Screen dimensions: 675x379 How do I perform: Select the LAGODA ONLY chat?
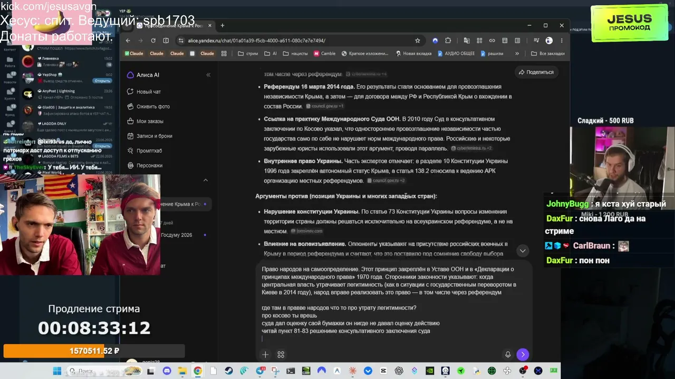click(x=67, y=127)
